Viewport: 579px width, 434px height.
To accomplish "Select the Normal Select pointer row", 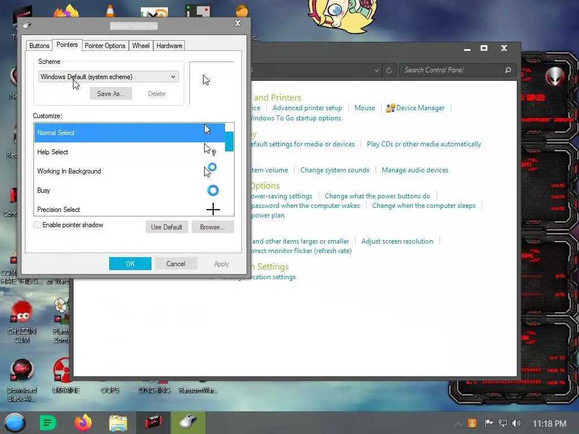I will tap(129, 132).
